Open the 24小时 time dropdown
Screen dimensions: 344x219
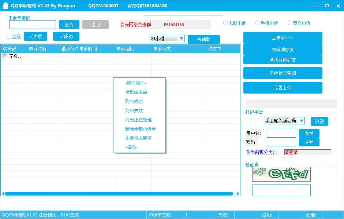(x=182, y=39)
